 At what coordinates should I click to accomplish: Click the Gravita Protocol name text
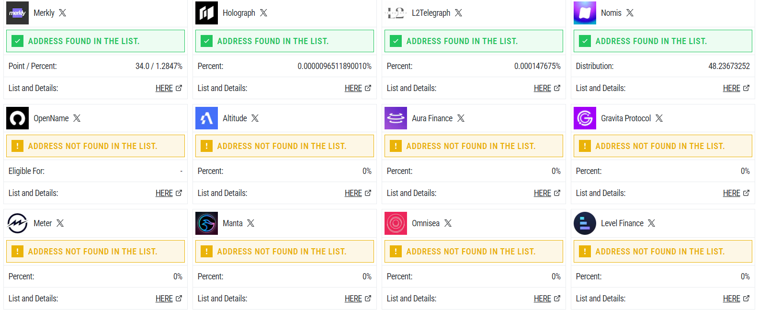pyautogui.click(x=626, y=118)
